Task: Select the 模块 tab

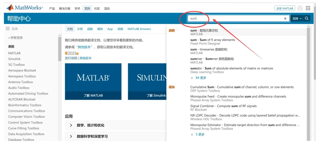Action: tap(100, 29)
